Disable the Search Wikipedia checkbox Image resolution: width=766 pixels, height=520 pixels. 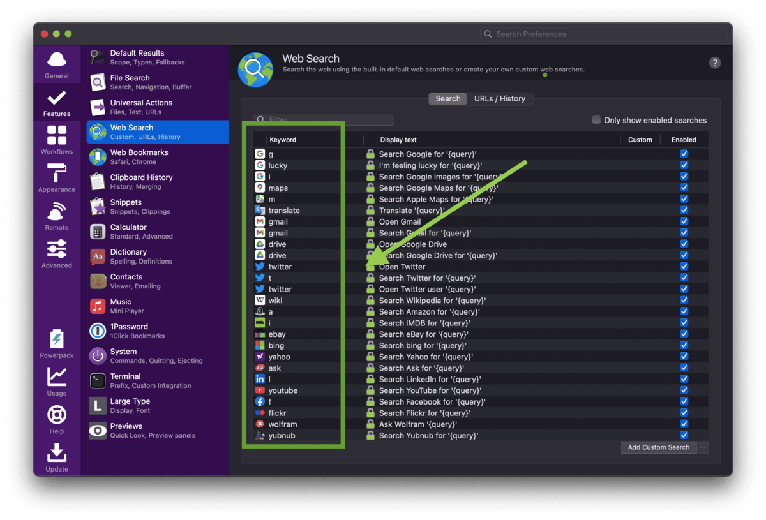pos(684,300)
